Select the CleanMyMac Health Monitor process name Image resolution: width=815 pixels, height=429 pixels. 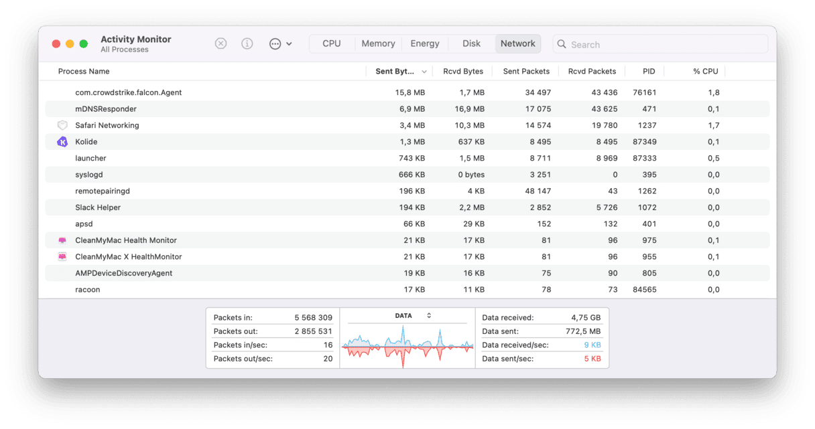coord(126,240)
